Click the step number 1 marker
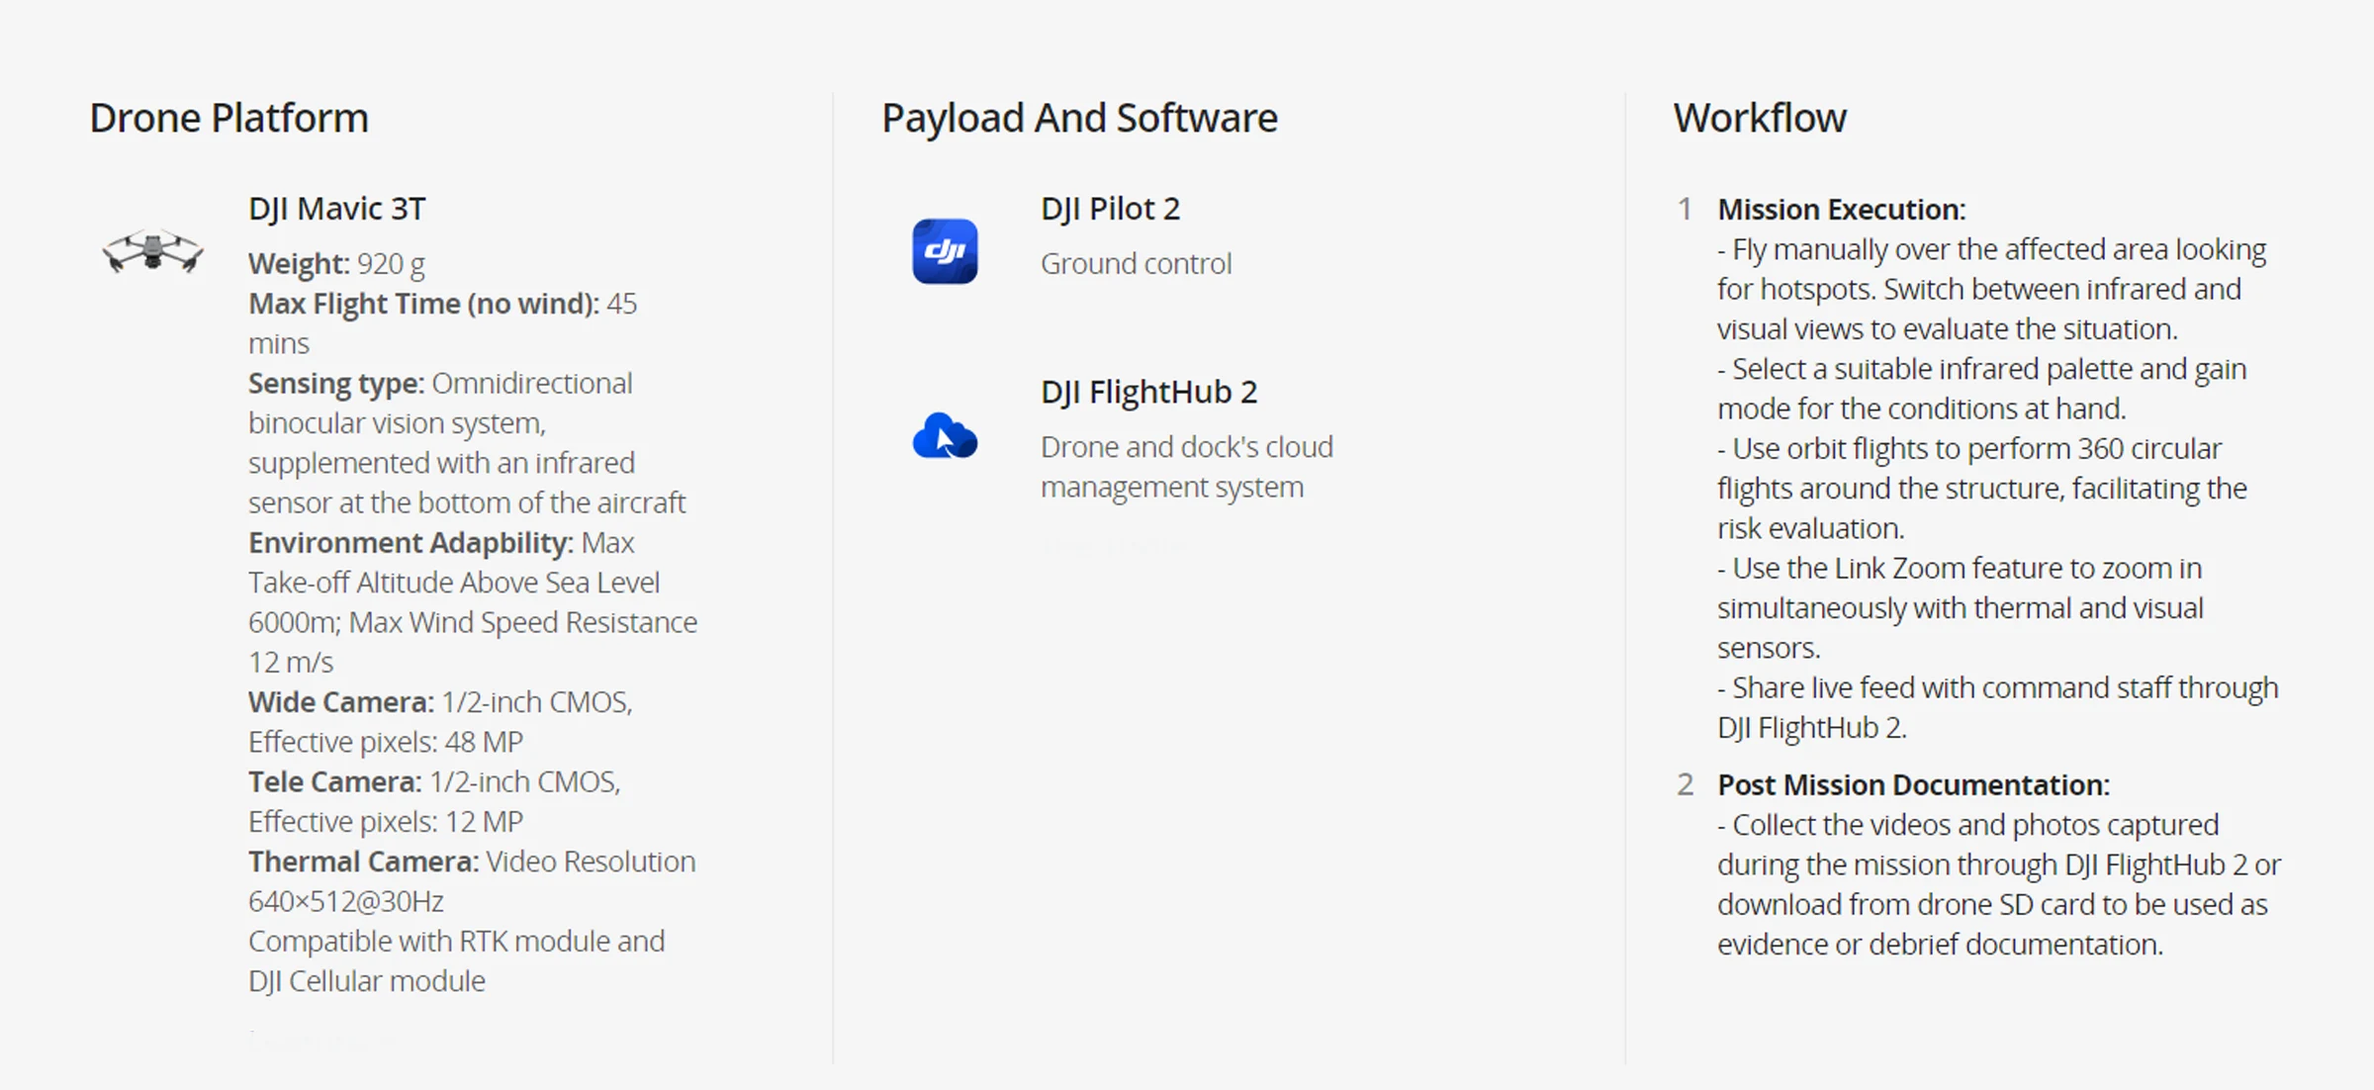Image resolution: width=2374 pixels, height=1090 pixels. [x=1685, y=210]
